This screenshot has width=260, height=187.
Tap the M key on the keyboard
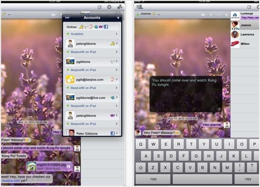click(227, 168)
